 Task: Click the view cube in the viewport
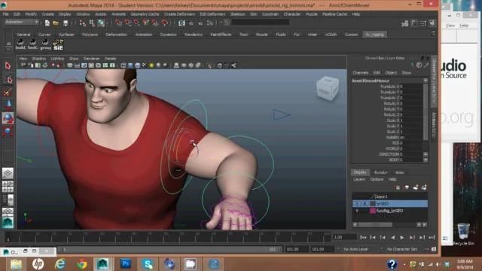coord(328,89)
